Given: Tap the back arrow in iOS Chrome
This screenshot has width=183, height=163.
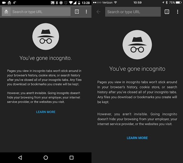Looking at the screenshot, I should (x=98, y=12).
